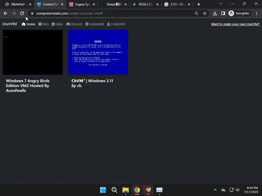Image resolution: width=262 pixels, height=196 pixels.
Task: Show hidden system tray icons
Action: coord(215,190)
